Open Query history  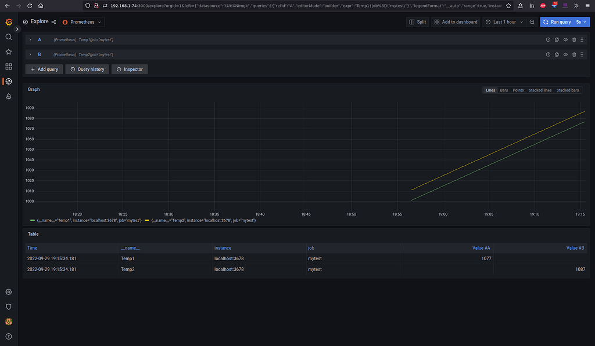[87, 69]
